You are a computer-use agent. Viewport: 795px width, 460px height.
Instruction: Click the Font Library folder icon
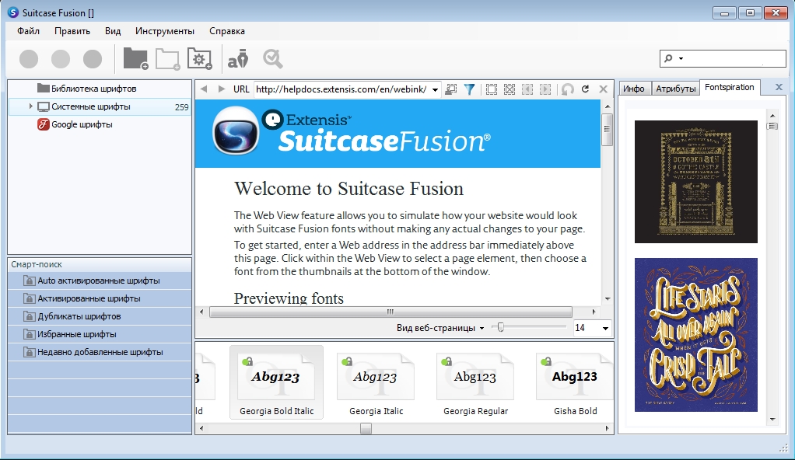click(x=43, y=88)
